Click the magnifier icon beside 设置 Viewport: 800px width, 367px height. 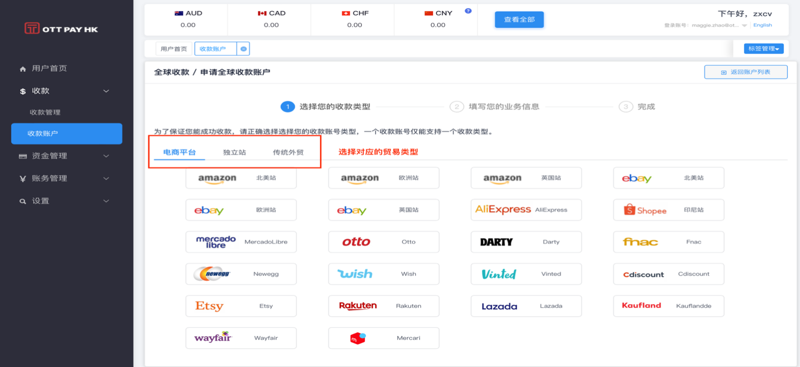click(22, 201)
